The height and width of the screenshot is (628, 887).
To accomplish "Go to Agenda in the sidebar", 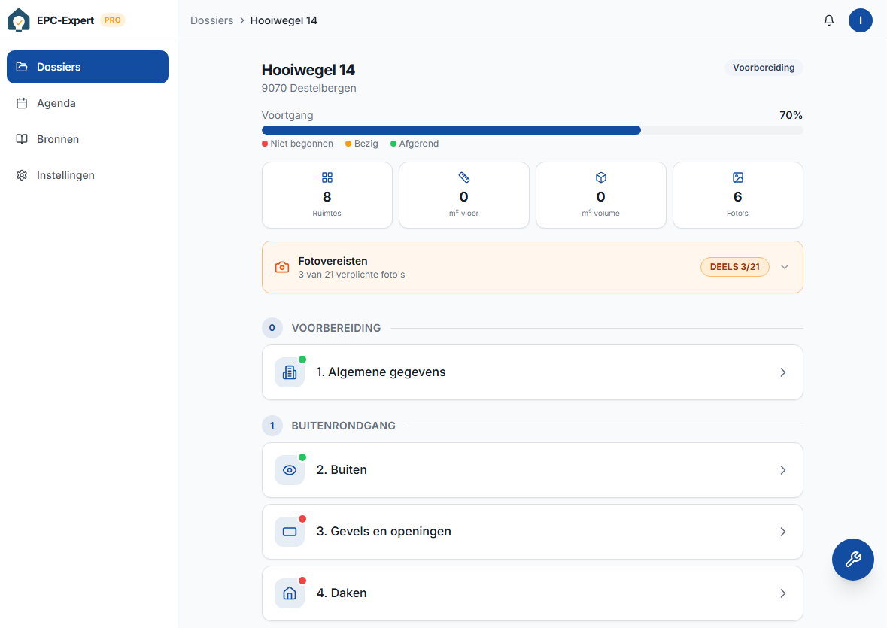I will 56,103.
